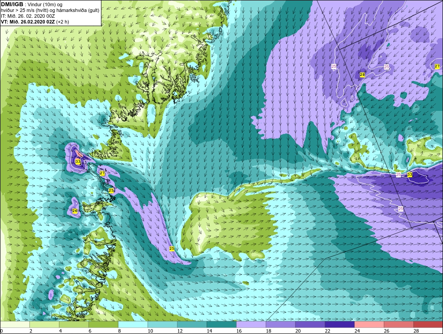Pick the 6–8 m/s olive green swatch
Screen dimensions: 443x334
(103, 324)
